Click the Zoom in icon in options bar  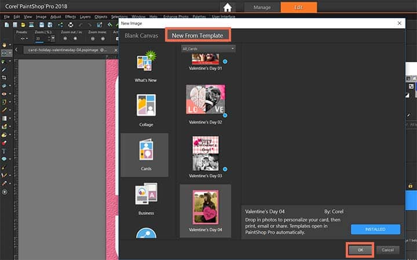[x=75, y=39]
